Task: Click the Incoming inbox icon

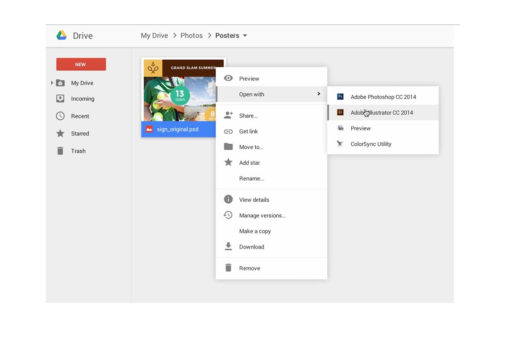Action: click(x=60, y=98)
